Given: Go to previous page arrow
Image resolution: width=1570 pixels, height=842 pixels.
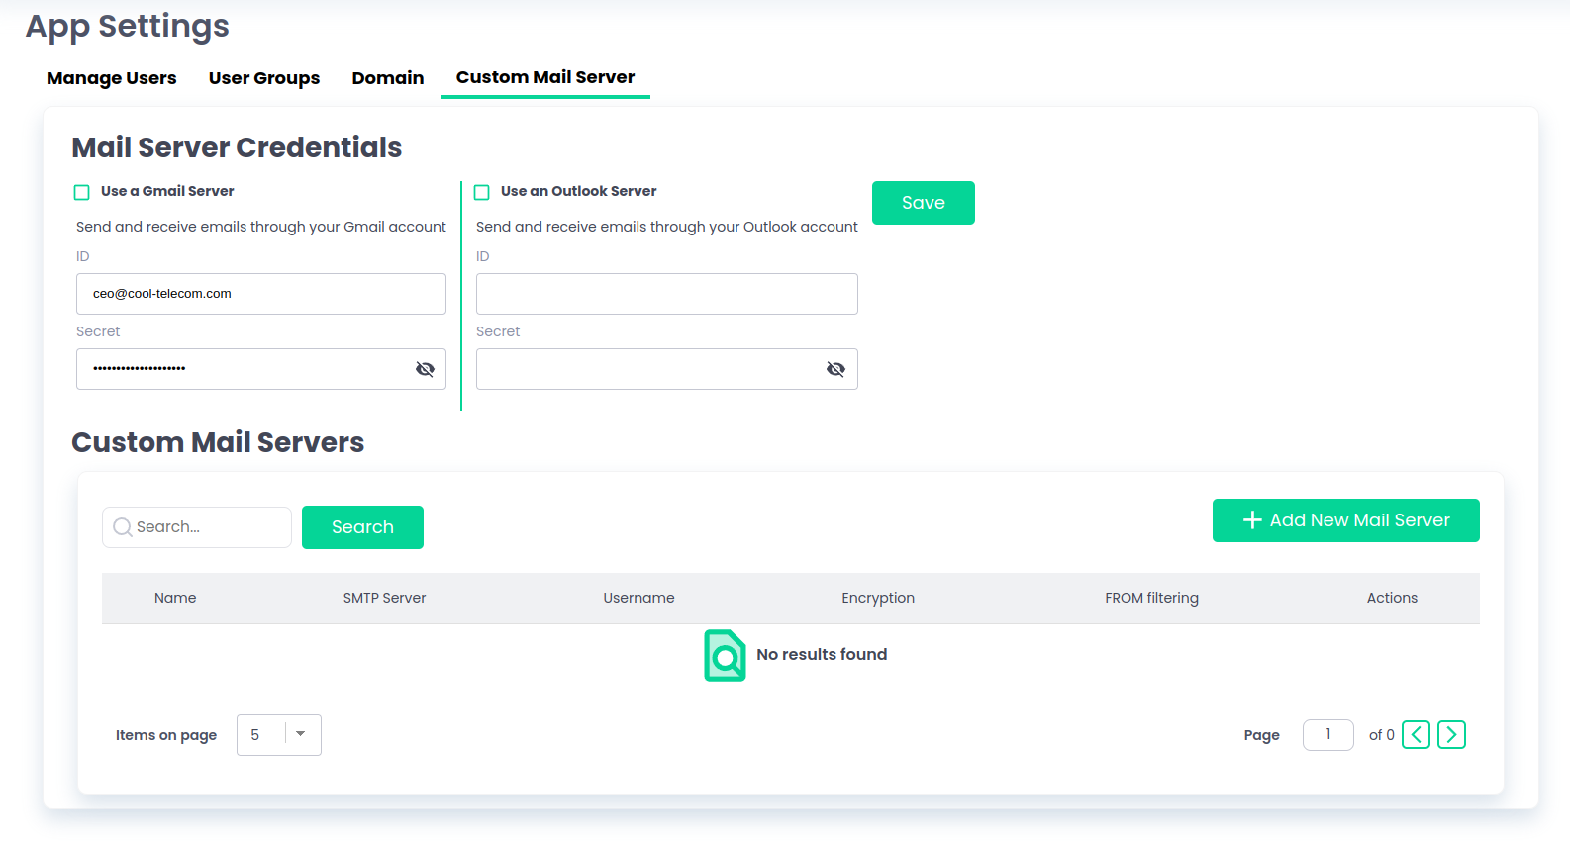Looking at the screenshot, I should point(1416,735).
